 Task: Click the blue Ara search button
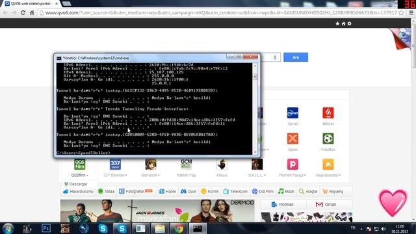296,57
